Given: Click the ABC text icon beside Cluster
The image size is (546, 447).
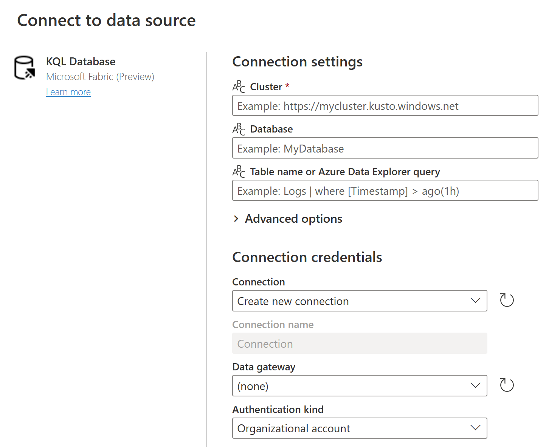Looking at the screenshot, I should pos(239,86).
